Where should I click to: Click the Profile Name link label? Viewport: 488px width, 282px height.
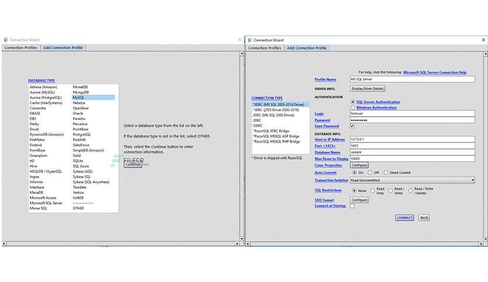pyautogui.click(x=325, y=79)
